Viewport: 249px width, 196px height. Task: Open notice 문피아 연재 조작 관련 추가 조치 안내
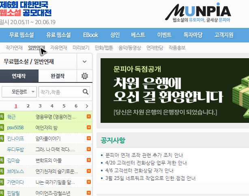click(144, 155)
